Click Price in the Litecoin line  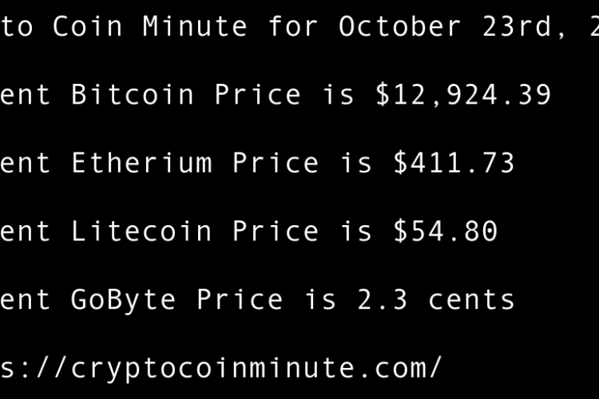coord(276,231)
